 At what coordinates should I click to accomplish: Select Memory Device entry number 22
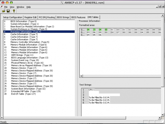point(39,78)
